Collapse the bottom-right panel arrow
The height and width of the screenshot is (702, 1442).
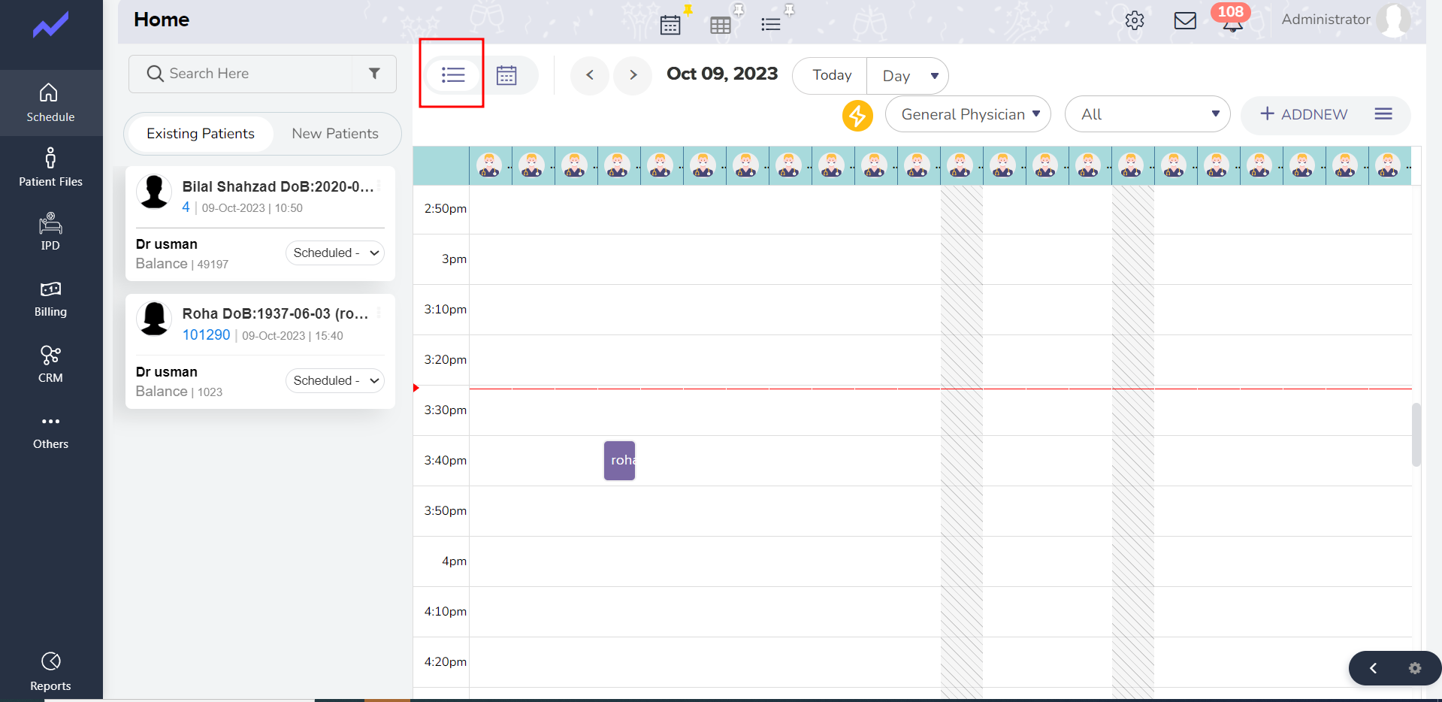[x=1373, y=668]
